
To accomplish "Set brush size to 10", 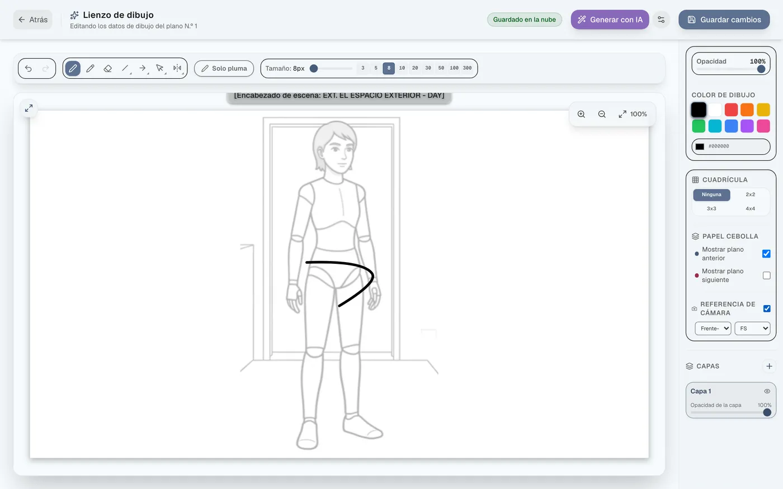I will tap(402, 68).
